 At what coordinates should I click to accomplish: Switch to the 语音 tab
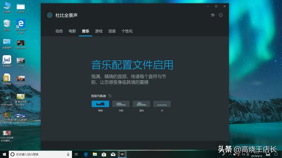pyautogui.click(x=112, y=31)
